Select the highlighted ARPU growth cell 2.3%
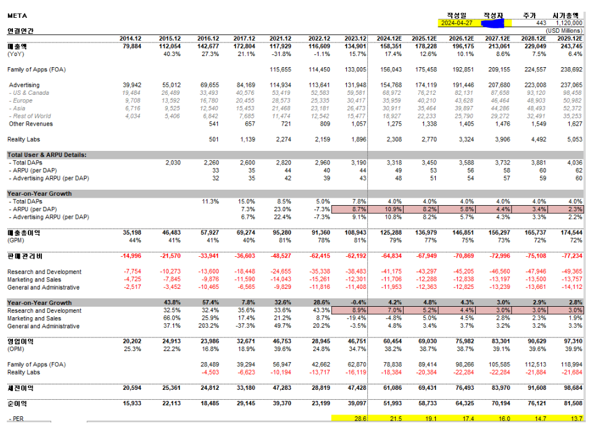Image resolution: width=595 pixels, height=425 pixels. click(565, 209)
